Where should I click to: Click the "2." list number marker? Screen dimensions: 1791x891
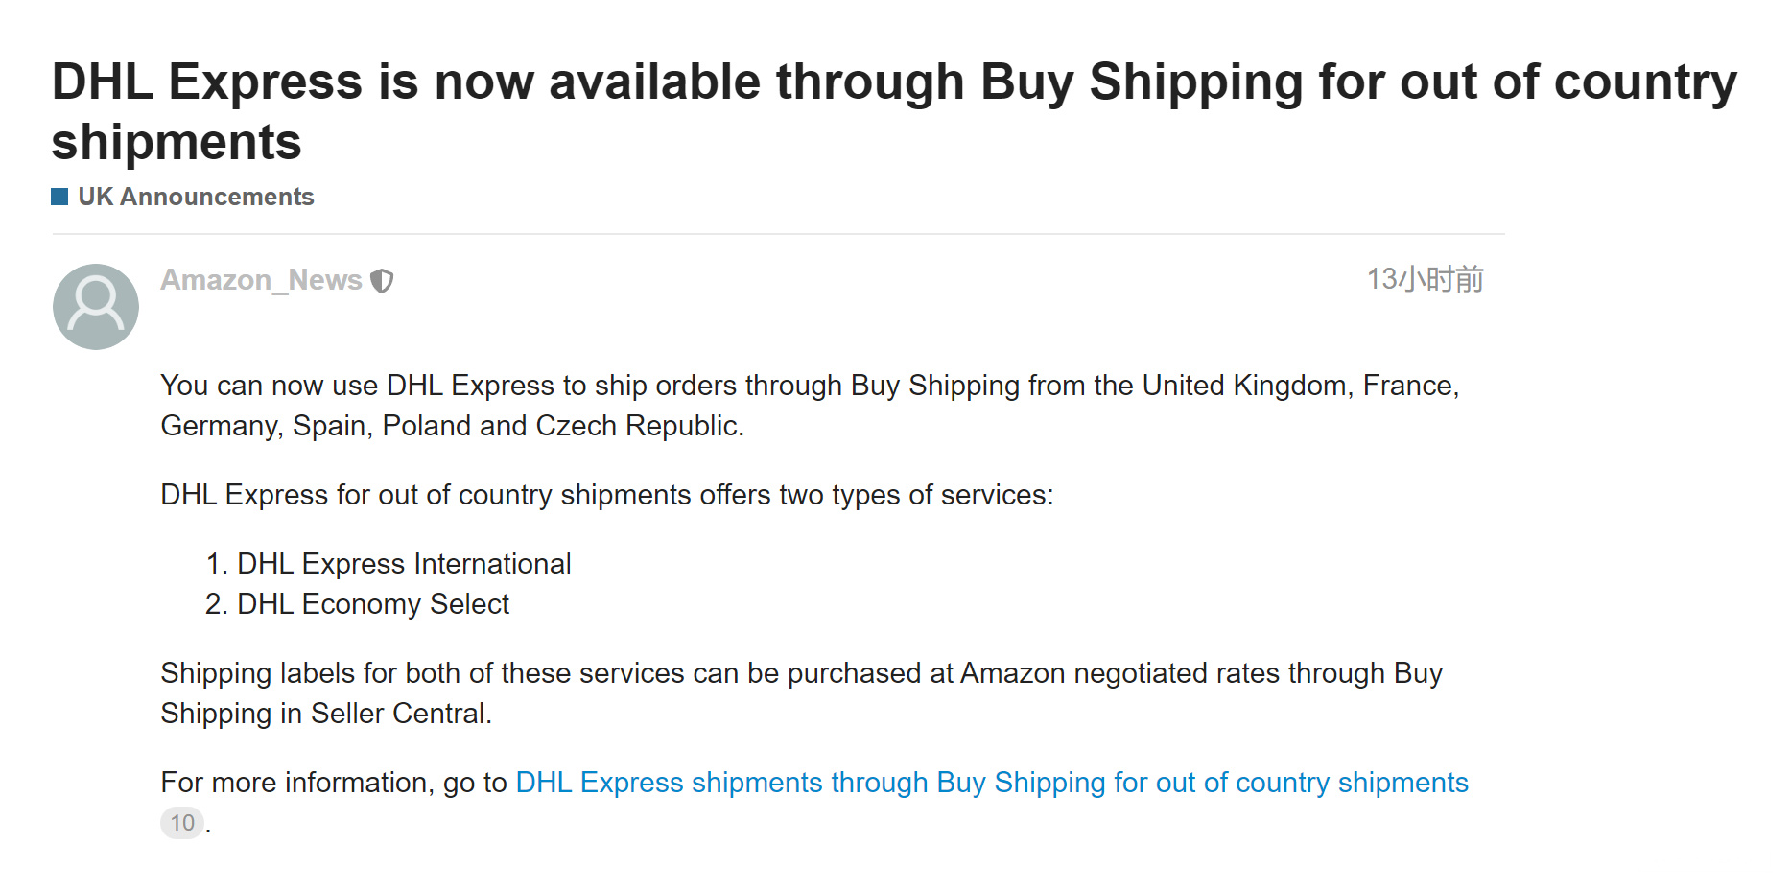[216, 604]
